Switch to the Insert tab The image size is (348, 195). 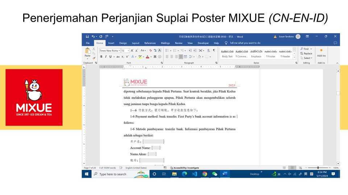(111, 43)
